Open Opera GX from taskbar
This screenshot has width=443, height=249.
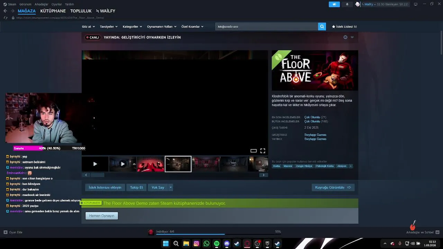[x=247, y=243]
